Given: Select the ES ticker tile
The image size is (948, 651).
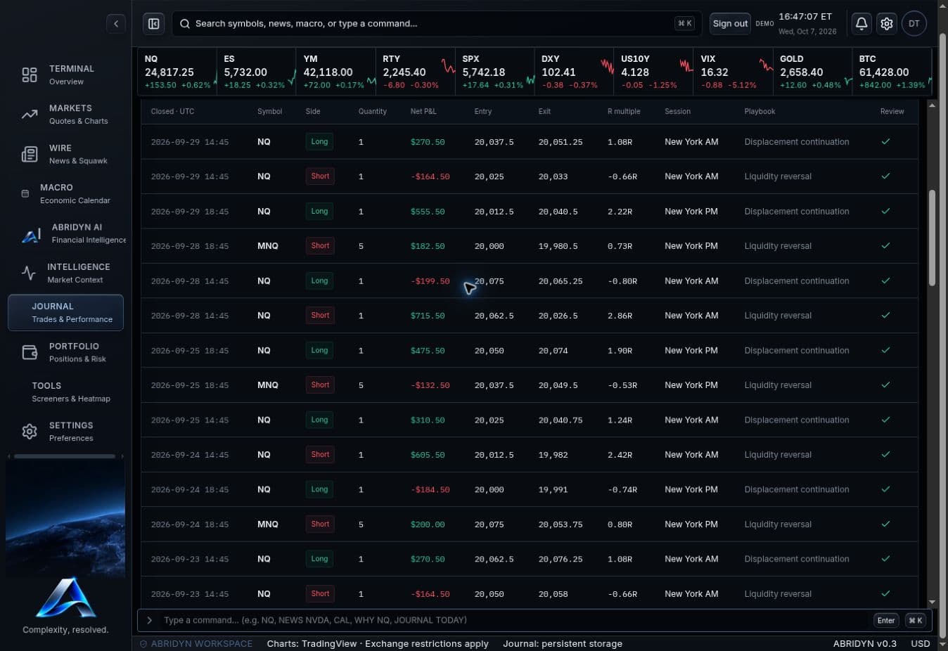Looking at the screenshot, I should [257, 71].
